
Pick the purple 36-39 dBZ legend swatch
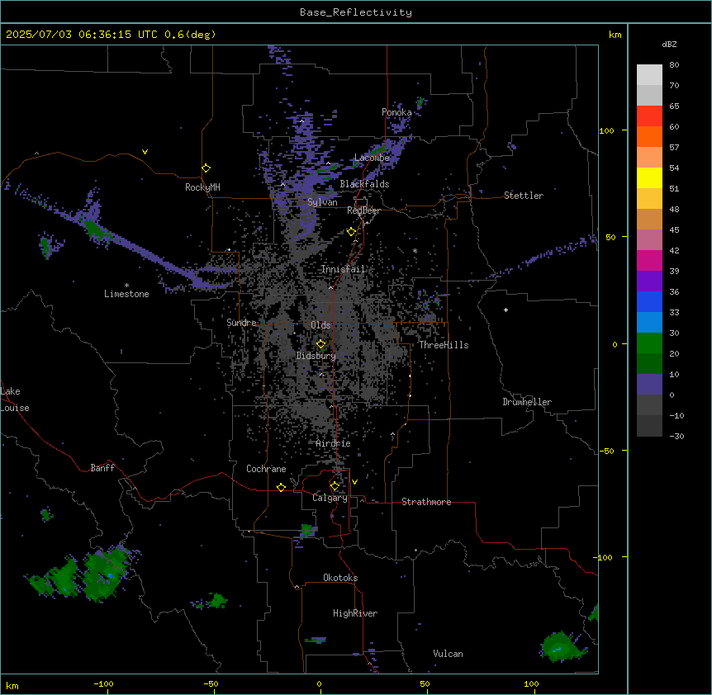[649, 281]
